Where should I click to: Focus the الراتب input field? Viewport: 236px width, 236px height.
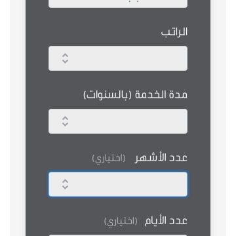118,58
